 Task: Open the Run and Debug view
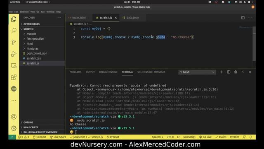click(x=14, y=54)
